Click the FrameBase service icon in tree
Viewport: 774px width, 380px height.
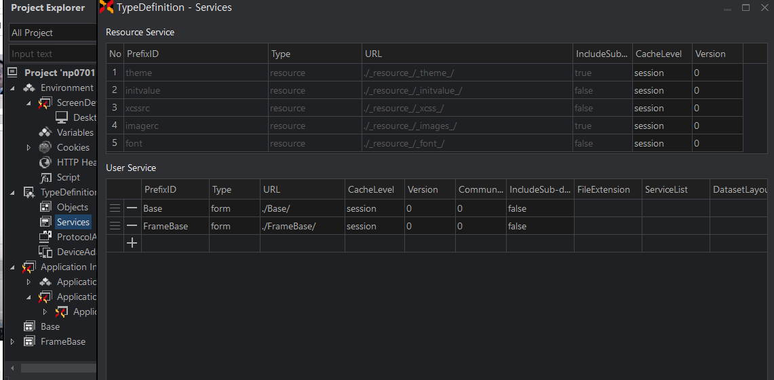29,341
